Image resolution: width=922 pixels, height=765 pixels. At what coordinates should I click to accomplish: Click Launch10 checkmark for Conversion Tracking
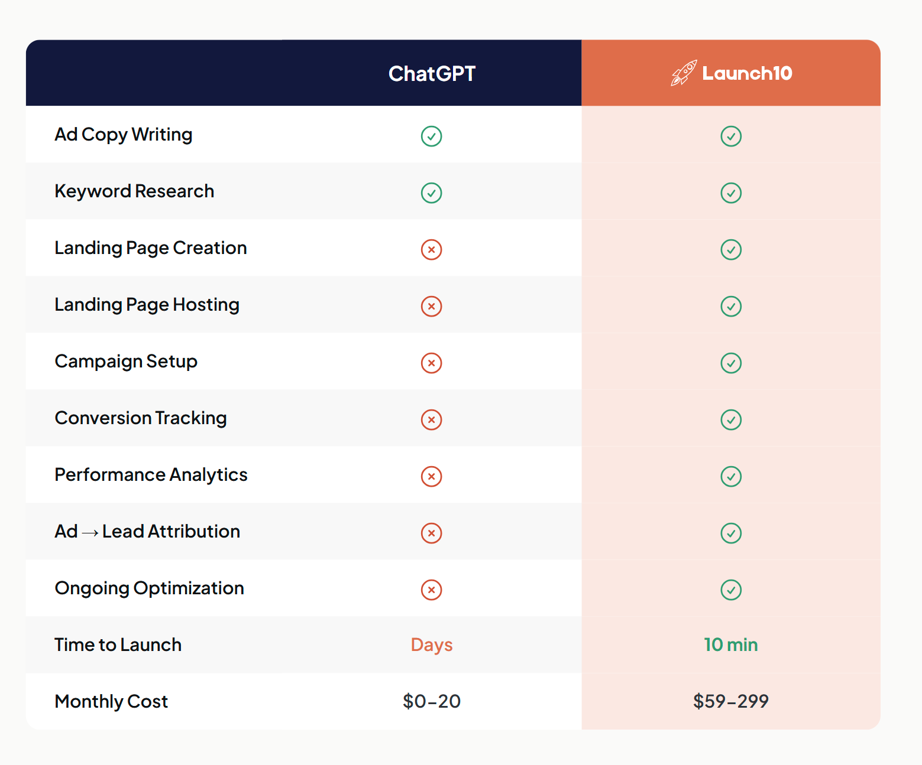(731, 419)
